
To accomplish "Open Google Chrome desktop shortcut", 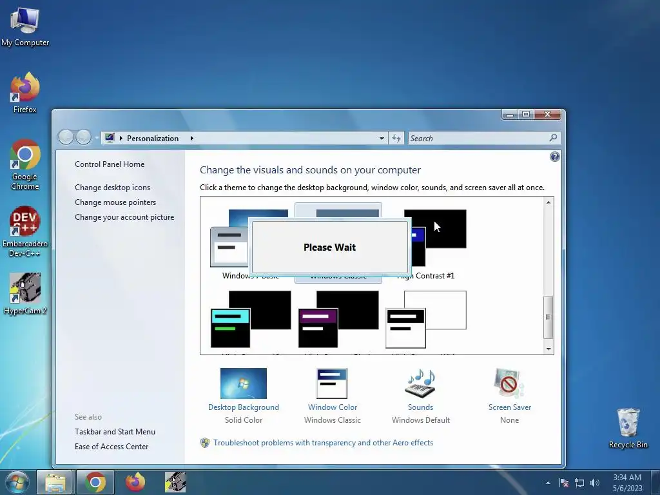I will point(25,164).
